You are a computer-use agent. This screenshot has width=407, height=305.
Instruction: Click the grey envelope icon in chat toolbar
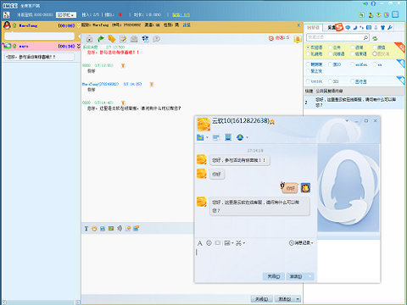(x=134, y=39)
